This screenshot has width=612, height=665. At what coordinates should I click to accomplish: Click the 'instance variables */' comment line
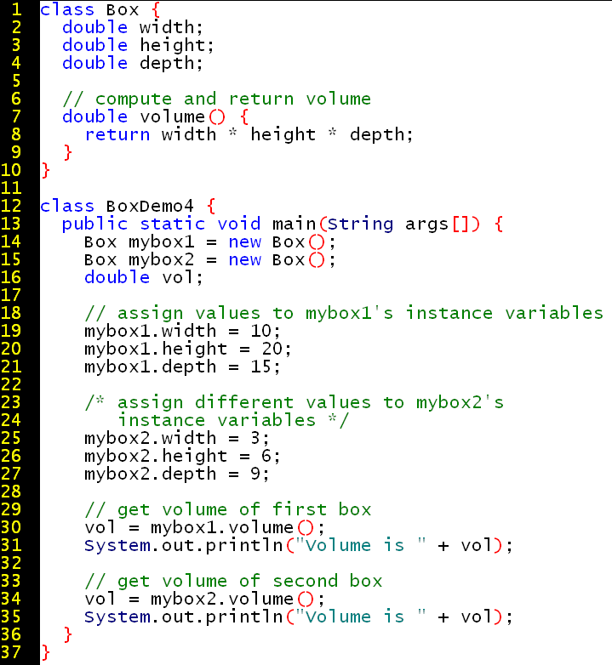(233, 421)
